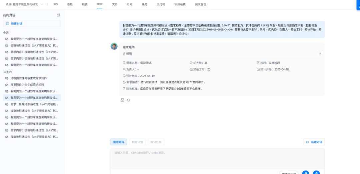Click the save icon below the requirement card

(123, 100)
